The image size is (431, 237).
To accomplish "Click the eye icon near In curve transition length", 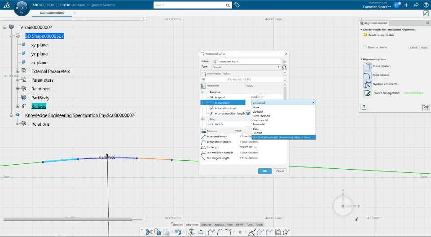I will (248, 113).
